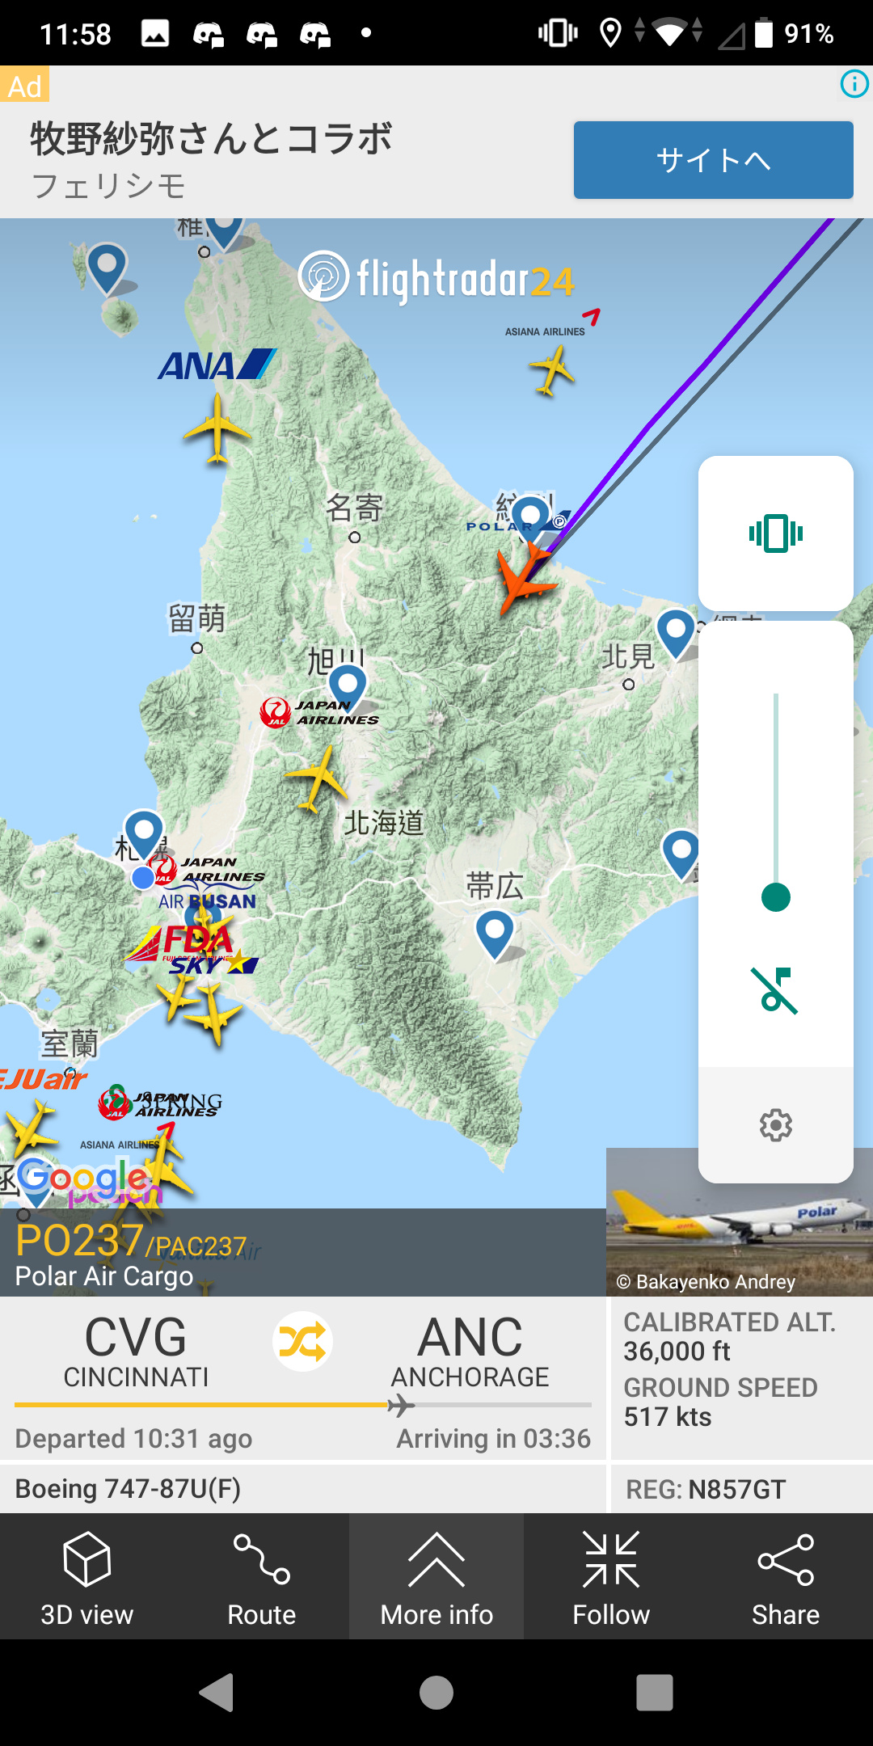
Task: Open the ad info icon
Action: click(854, 83)
